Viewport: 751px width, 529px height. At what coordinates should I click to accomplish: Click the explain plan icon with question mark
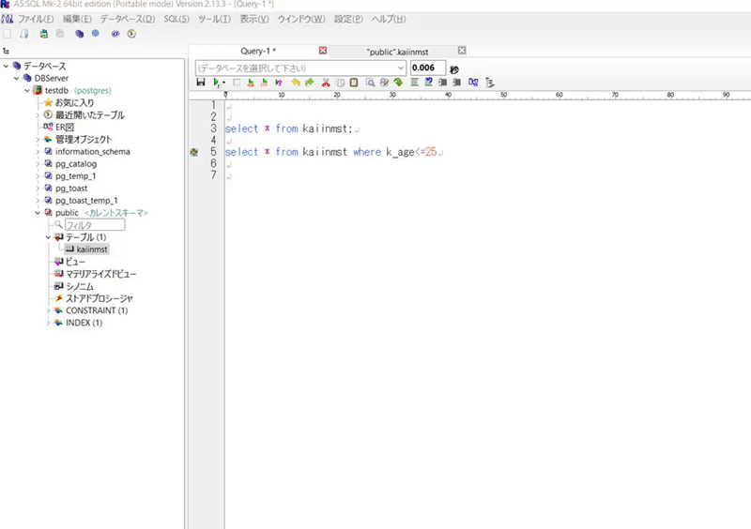(279, 83)
